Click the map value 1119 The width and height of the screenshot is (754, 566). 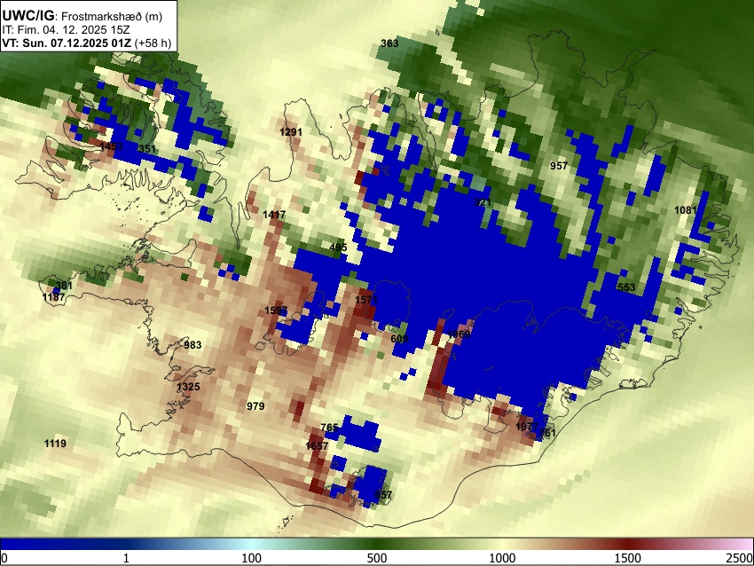55,444
